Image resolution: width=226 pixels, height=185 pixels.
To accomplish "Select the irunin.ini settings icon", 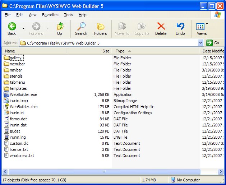I will point(6,113).
